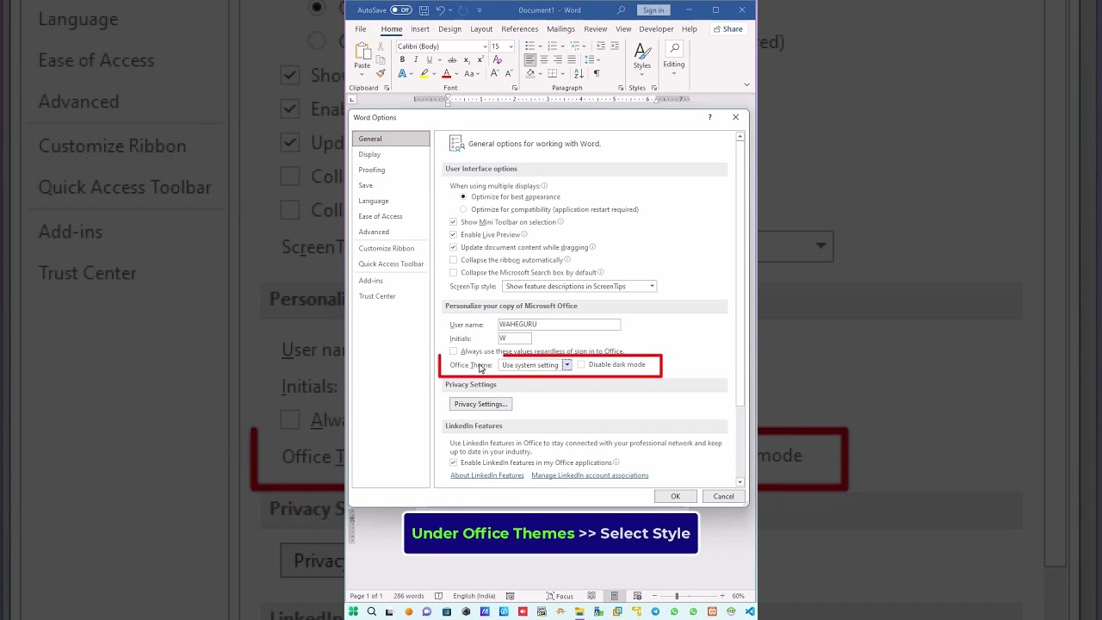Viewport: 1102px width, 620px height.
Task: Toggle the AutoSave switch
Action: (x=401, y=10)
